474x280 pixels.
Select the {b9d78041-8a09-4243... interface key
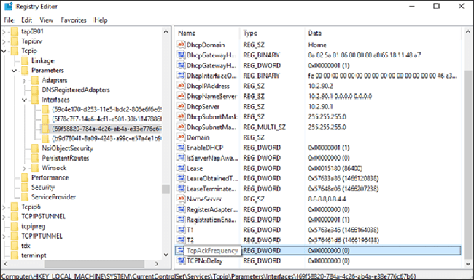pos(106,138)
